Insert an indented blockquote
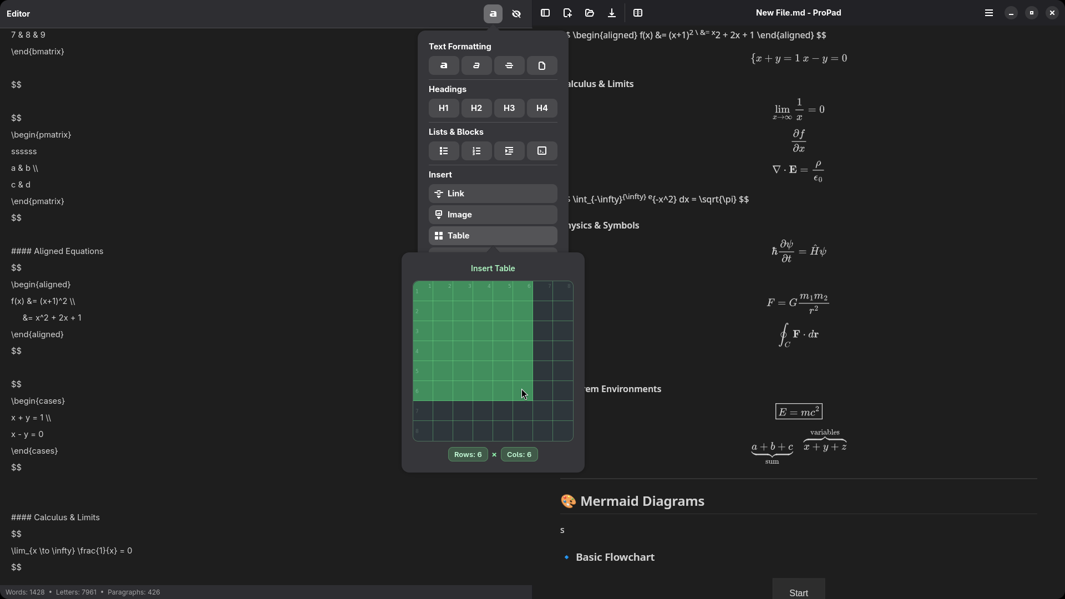Image resolution: width=1065 pixels, height=599 pixels. 509,151
